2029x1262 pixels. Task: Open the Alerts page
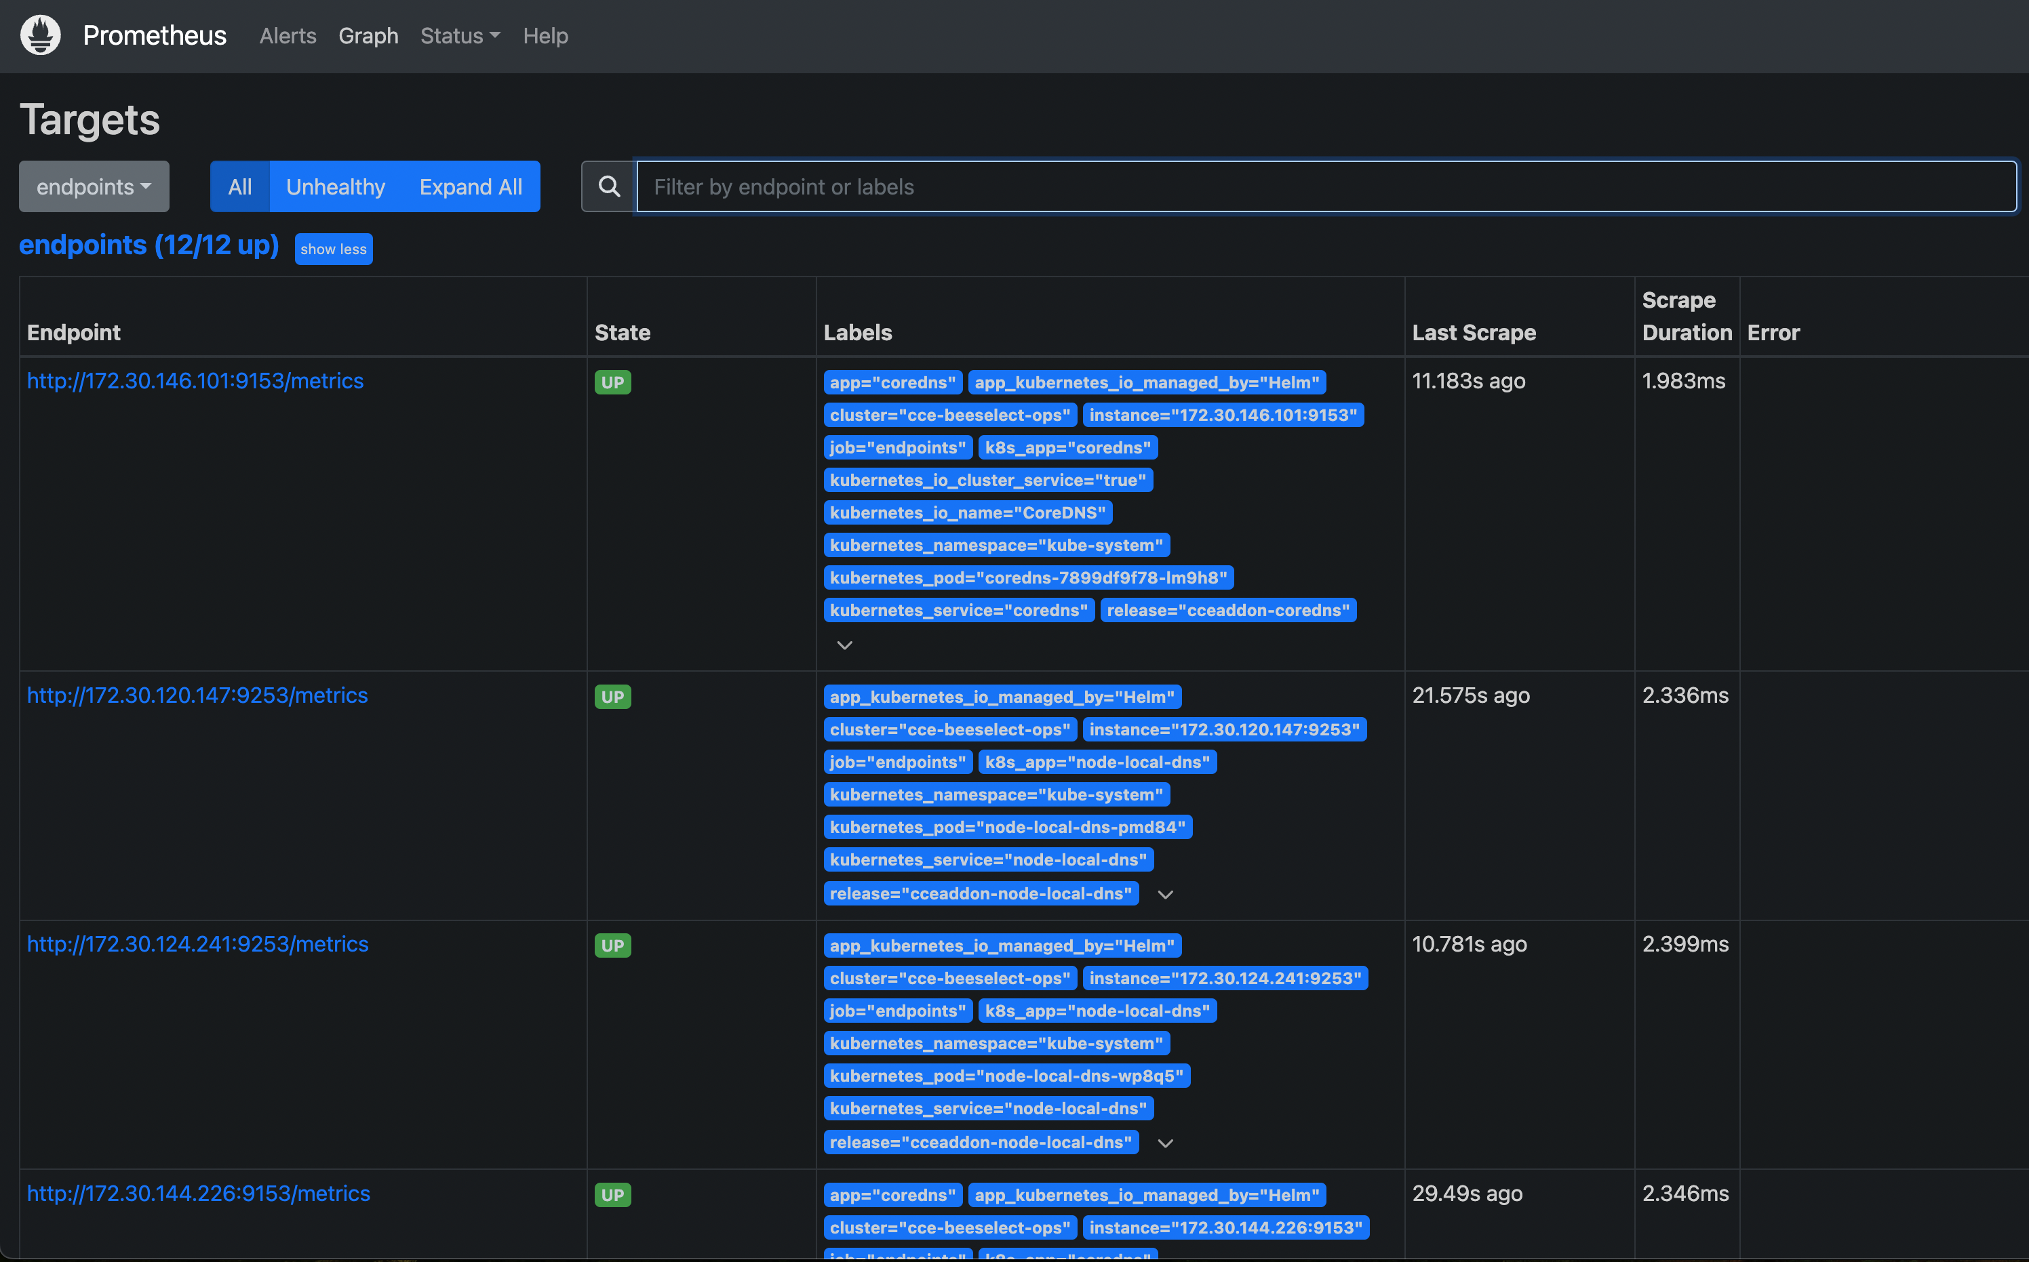288,35
